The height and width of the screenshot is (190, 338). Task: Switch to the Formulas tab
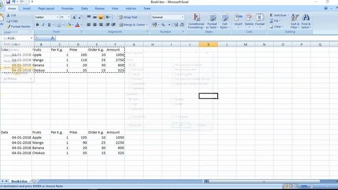(68, 8)
